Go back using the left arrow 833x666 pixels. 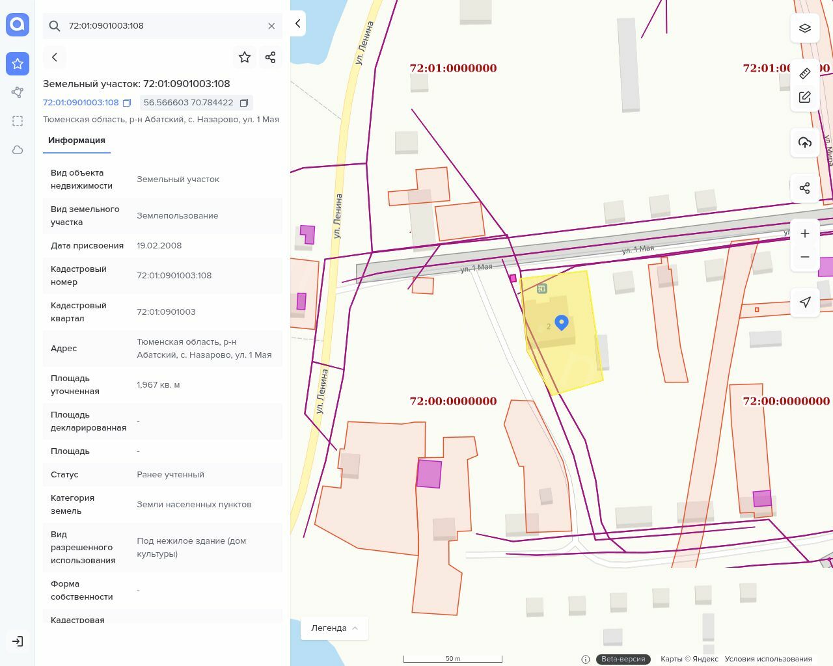coord(55,57)
